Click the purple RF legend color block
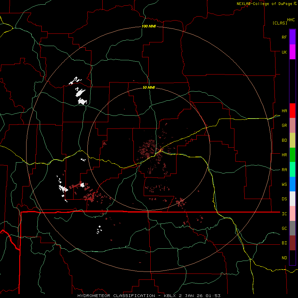This screenshot has height=298, width=298. [x=292, y=37]
